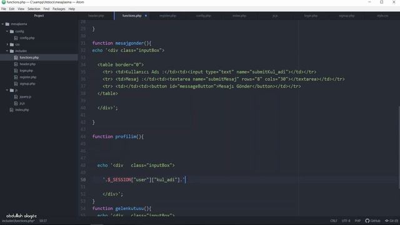Change the CRLF line ending setting
The width and height of the screenshot is (400, 225).
(334, 221)
